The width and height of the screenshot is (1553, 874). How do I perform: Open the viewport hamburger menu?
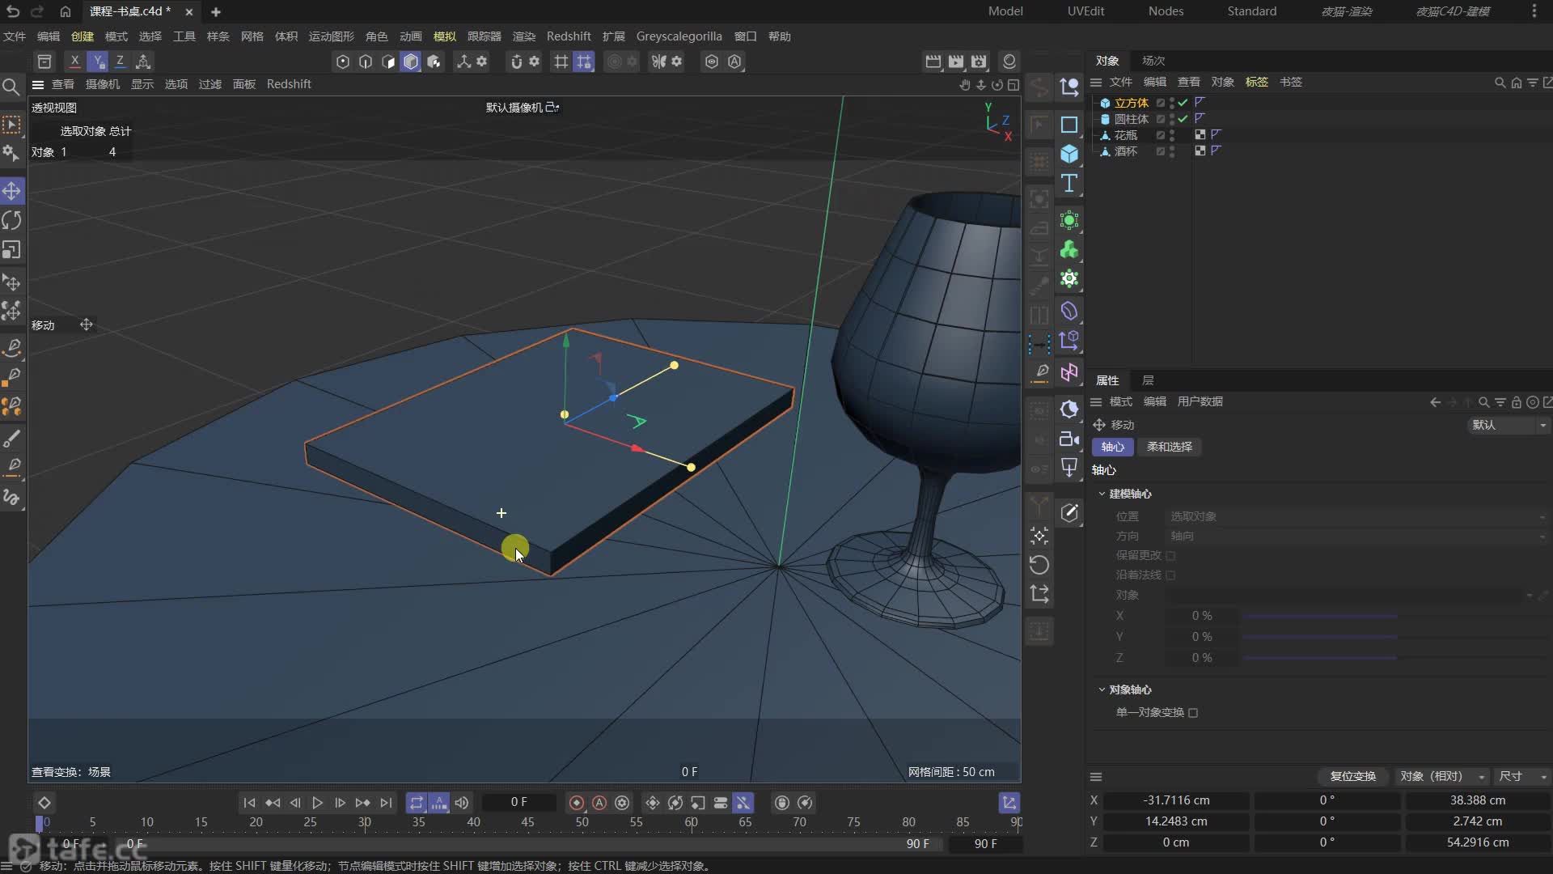37,84
